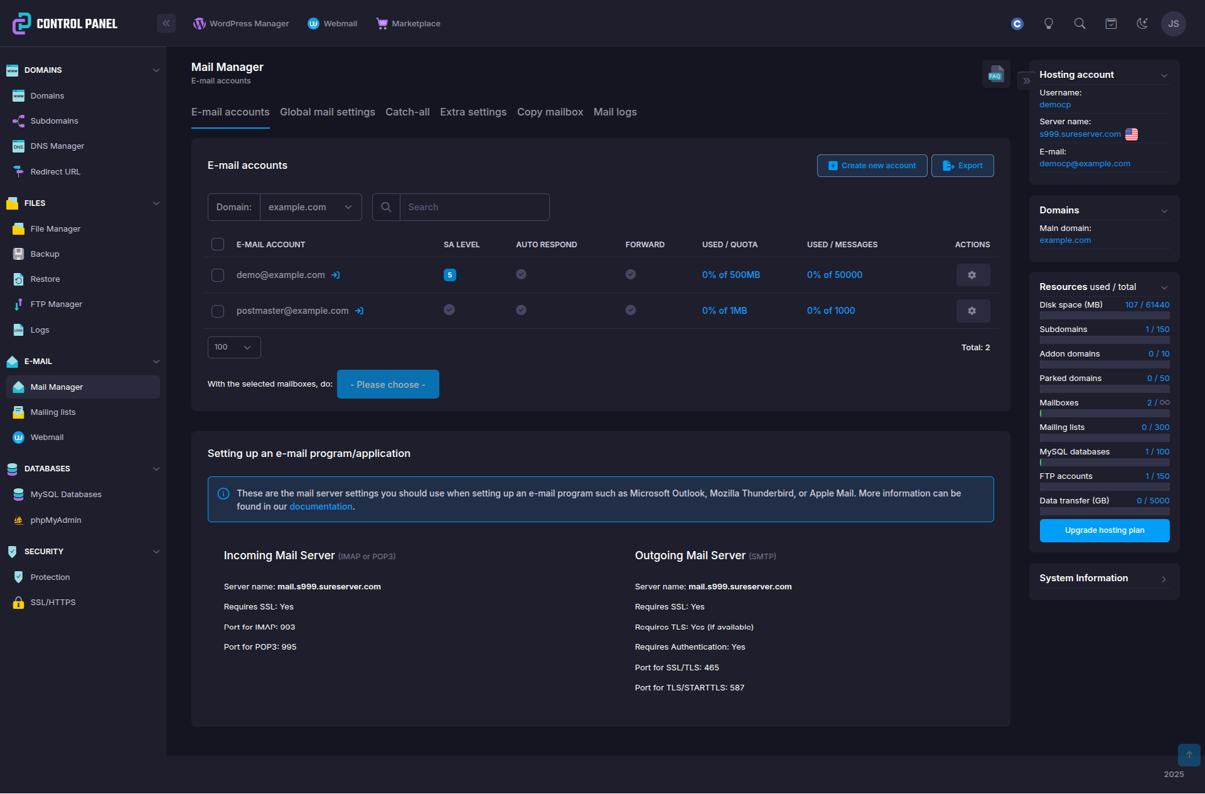Tick the select-all checkbox in table header
Image resolution: width=1205 pixels, height=794 pixels.
pyautogui.click(x=218, y=245)
